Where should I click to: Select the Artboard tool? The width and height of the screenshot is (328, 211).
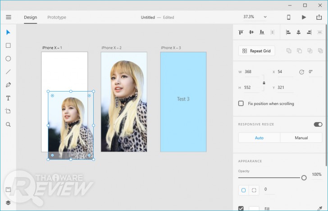(x=8, y=111)
